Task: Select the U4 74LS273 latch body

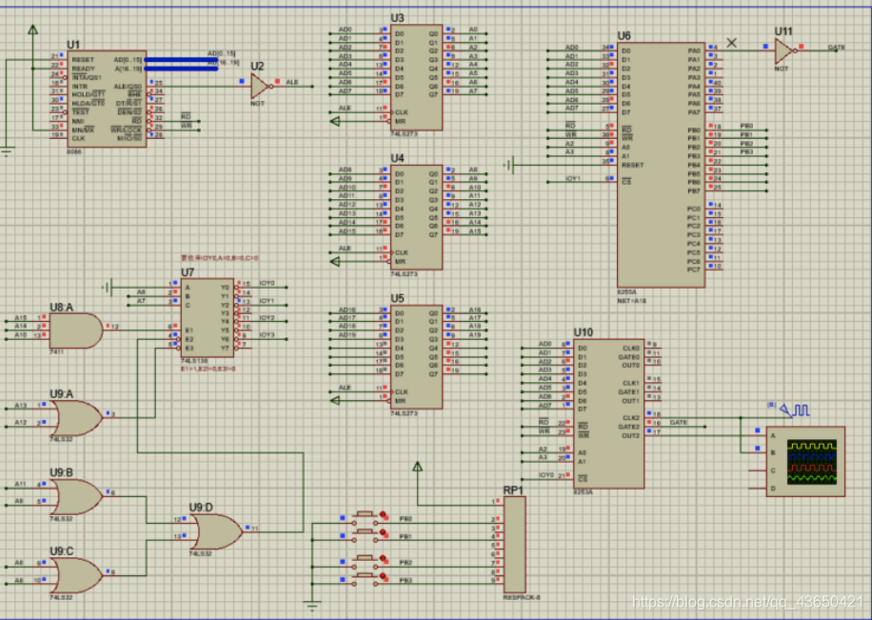Action: click(417, 217)
